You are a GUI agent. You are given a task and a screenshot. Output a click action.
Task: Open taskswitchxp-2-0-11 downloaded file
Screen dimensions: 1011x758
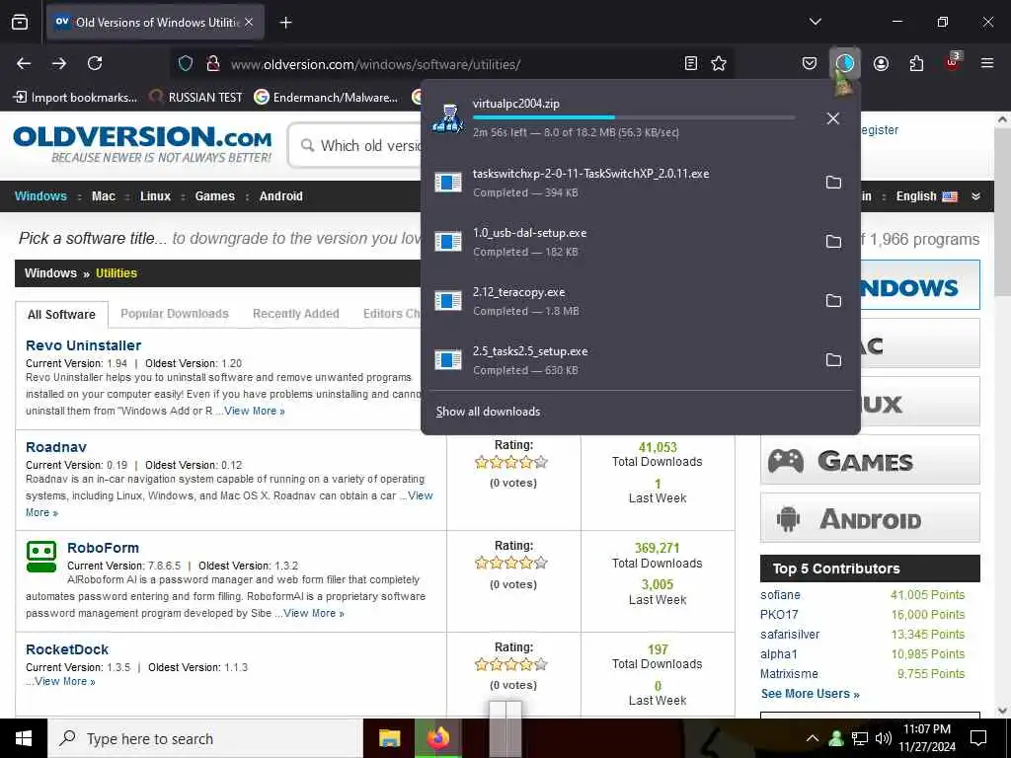[619, 183]
